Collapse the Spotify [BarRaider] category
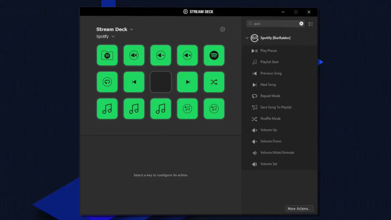 click(247, 38)
